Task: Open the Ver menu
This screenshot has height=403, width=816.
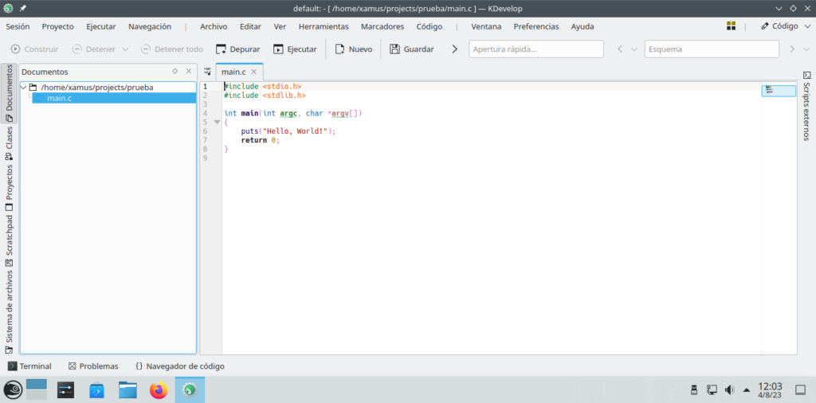Action: pyautogui.click(x=280, y=26)
